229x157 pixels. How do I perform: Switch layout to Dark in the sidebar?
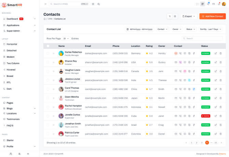tap(9, 89)
